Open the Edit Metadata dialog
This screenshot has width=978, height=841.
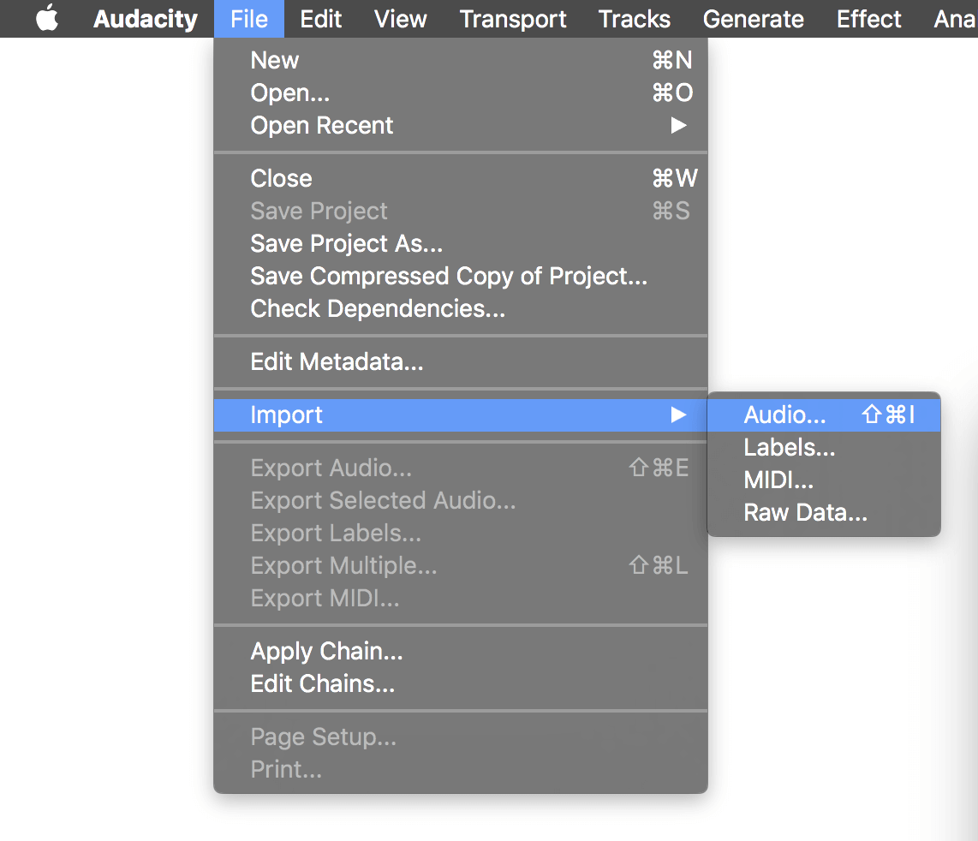(x=336, y=361)
